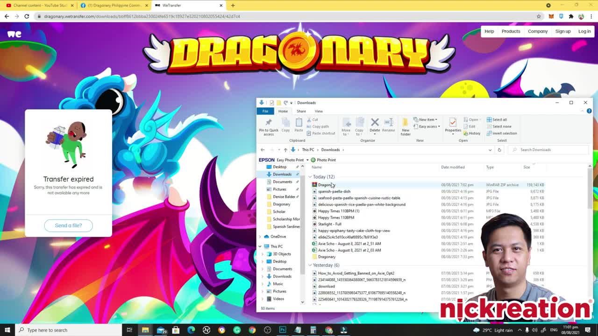
Task: Click Explorer up-one-level arrow
Action: tap(285, 150)
